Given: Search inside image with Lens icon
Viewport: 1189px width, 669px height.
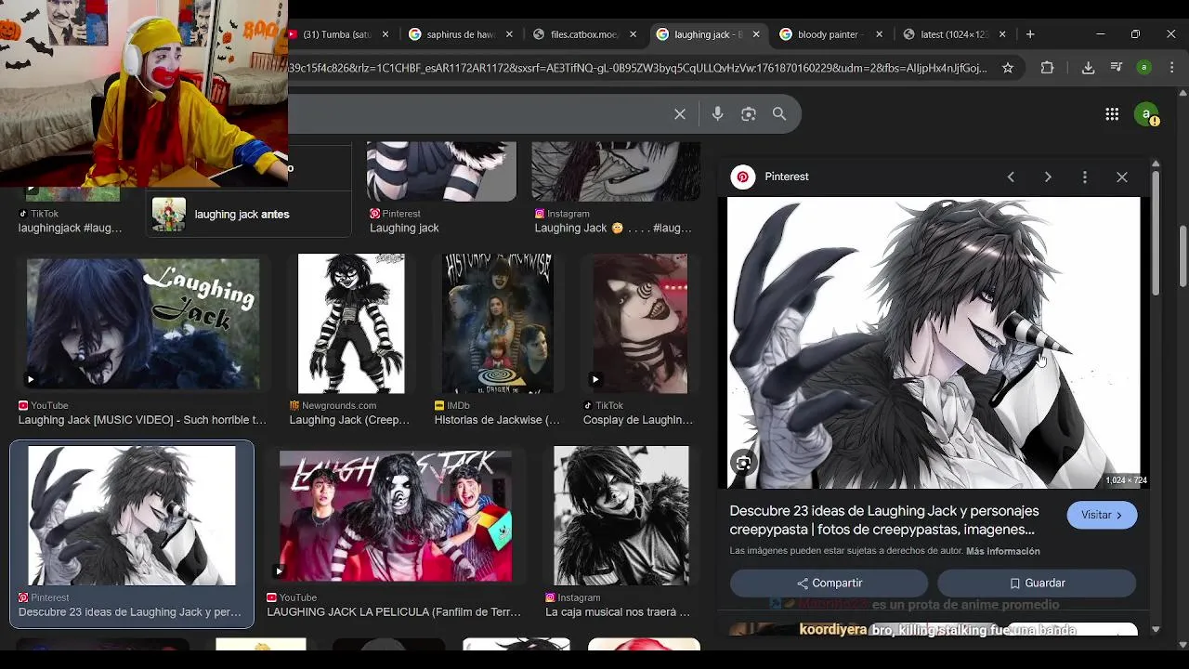Looking at the screenshot, I should click(743, 463).
